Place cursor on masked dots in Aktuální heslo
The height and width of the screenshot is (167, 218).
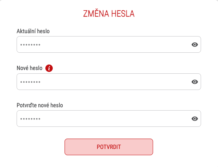pyautogui.click(x=30, y=45)
